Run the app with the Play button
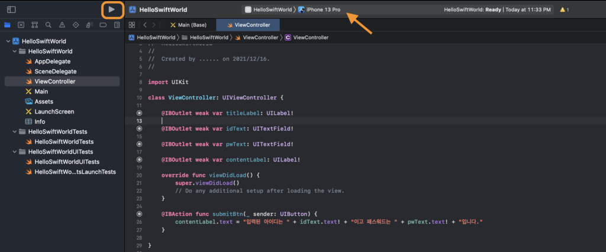606x252 pixels. tap(112, 10)
